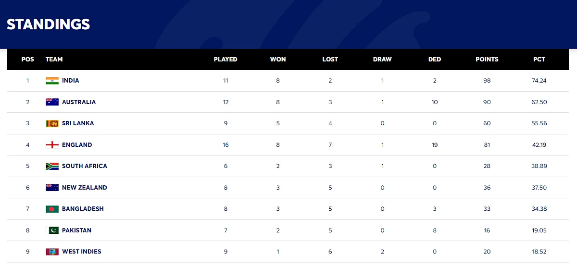577x264 pixels.
Task: Open the AUSTRALIA team link
Action: [x=79, y=102]
